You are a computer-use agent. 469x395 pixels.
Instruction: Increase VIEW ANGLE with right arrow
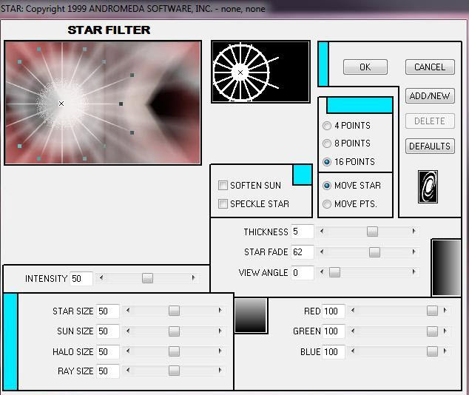[x=414, y=271]
